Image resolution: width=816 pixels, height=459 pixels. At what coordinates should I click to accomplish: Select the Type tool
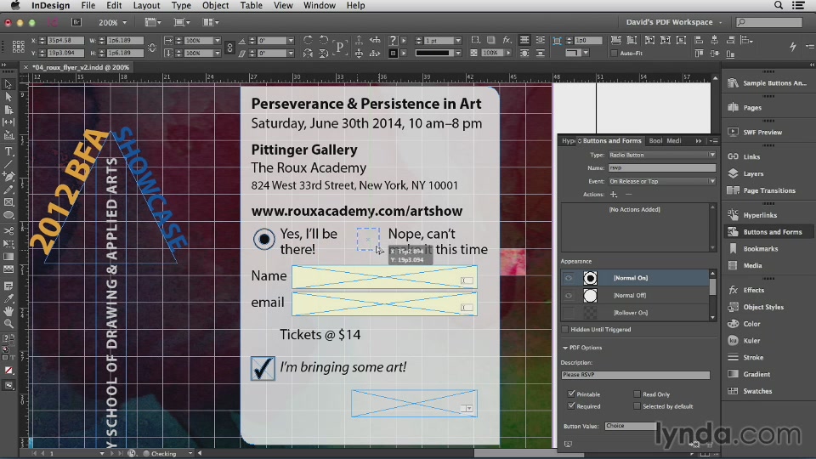[8, 151]
